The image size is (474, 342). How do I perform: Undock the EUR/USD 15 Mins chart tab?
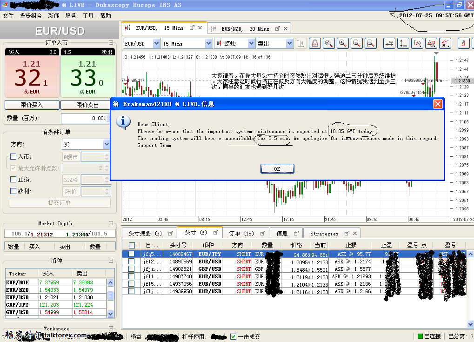click(192, 28)
